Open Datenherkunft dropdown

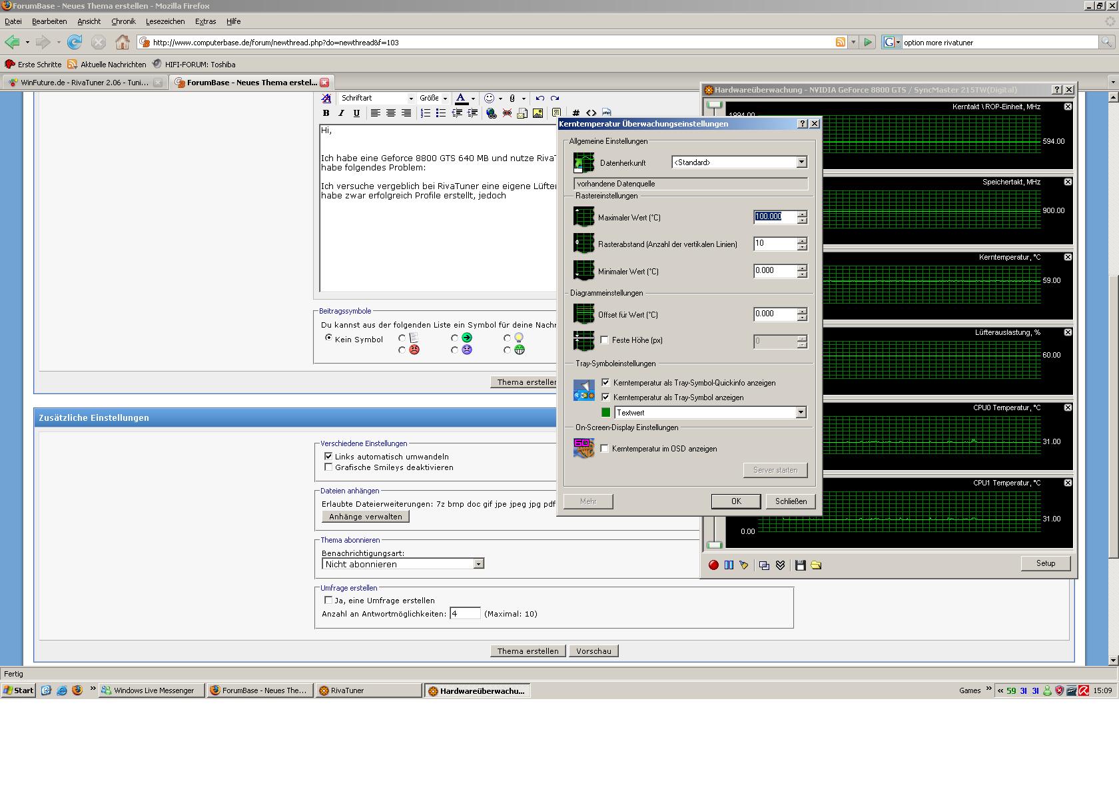pyautogui.click(x=801, y=162)
